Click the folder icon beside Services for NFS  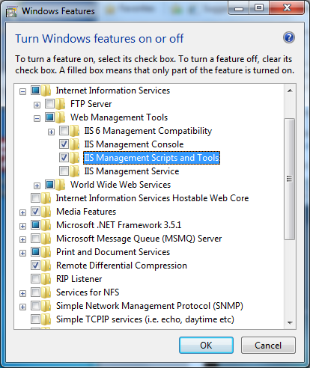(46, 292)
